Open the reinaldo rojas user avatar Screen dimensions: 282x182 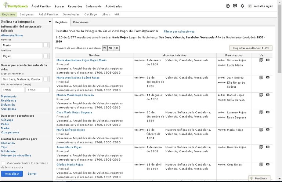pyautogui.click(x=250, y=6)
